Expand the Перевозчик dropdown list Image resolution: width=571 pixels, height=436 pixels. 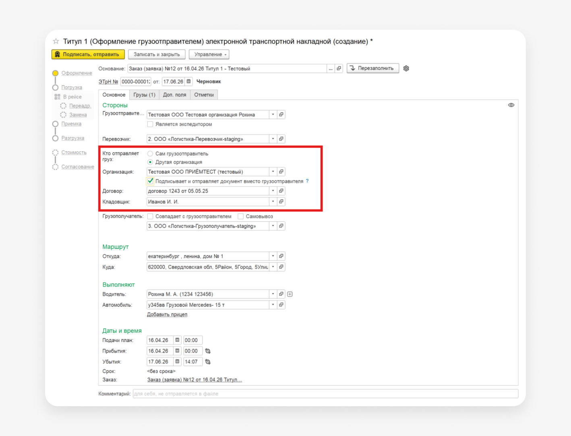pyautogui.click(x=273, y=139)
